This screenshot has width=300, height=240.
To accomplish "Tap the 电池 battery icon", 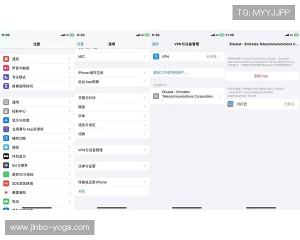I will pos(6,201).
